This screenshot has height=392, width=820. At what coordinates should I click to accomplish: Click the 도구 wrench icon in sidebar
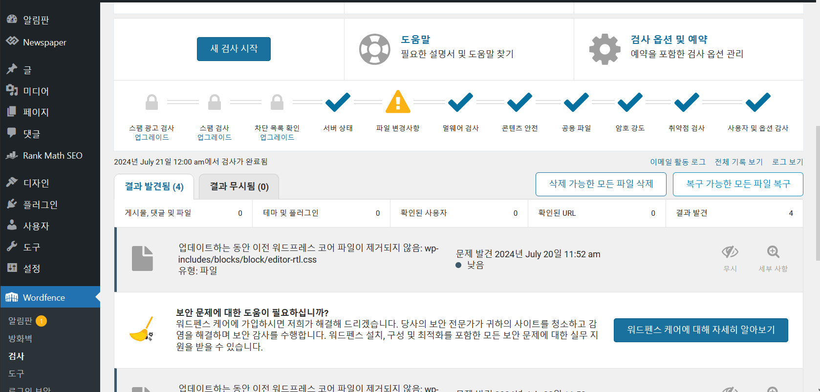point(12,247)
